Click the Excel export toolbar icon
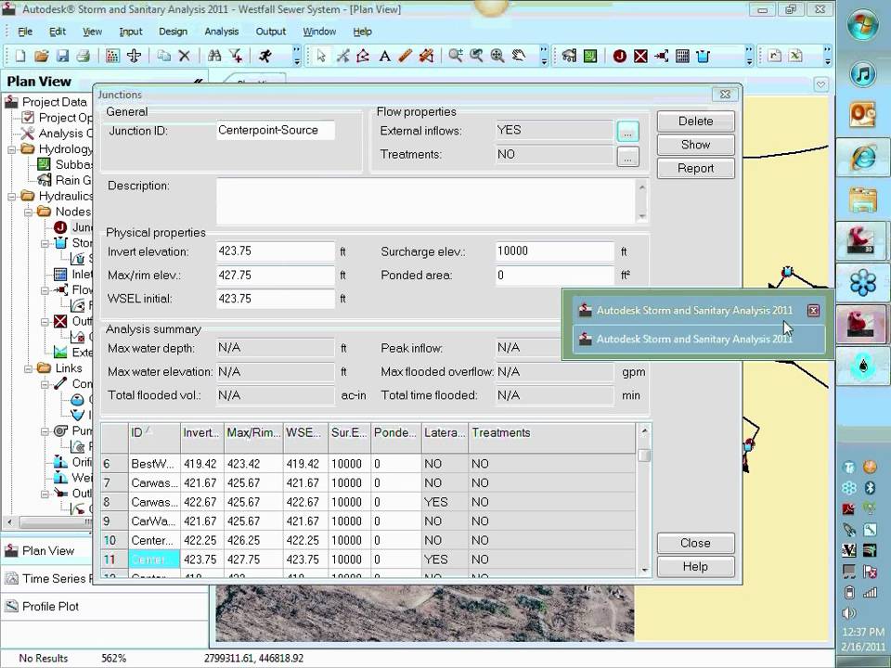Viewport: 891px width, 668px height. tap(795, 56)
